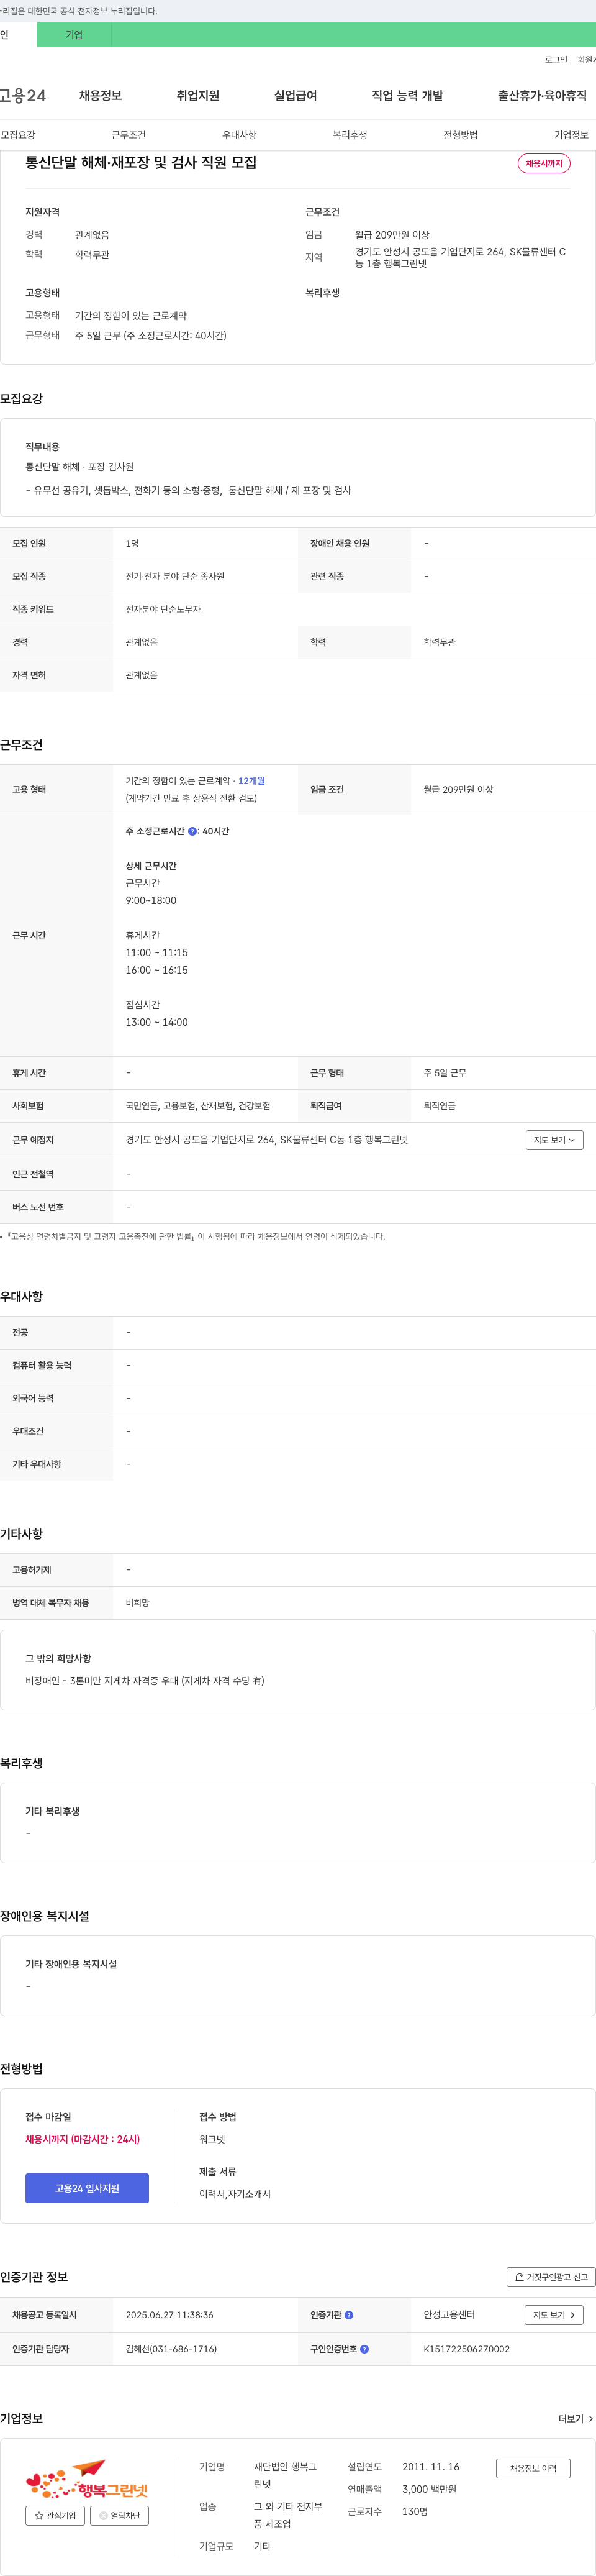Viewport: 596px width, 2576px height.
Task: Jump to the 전형방법 section tab
Action: tap(461, 135)
